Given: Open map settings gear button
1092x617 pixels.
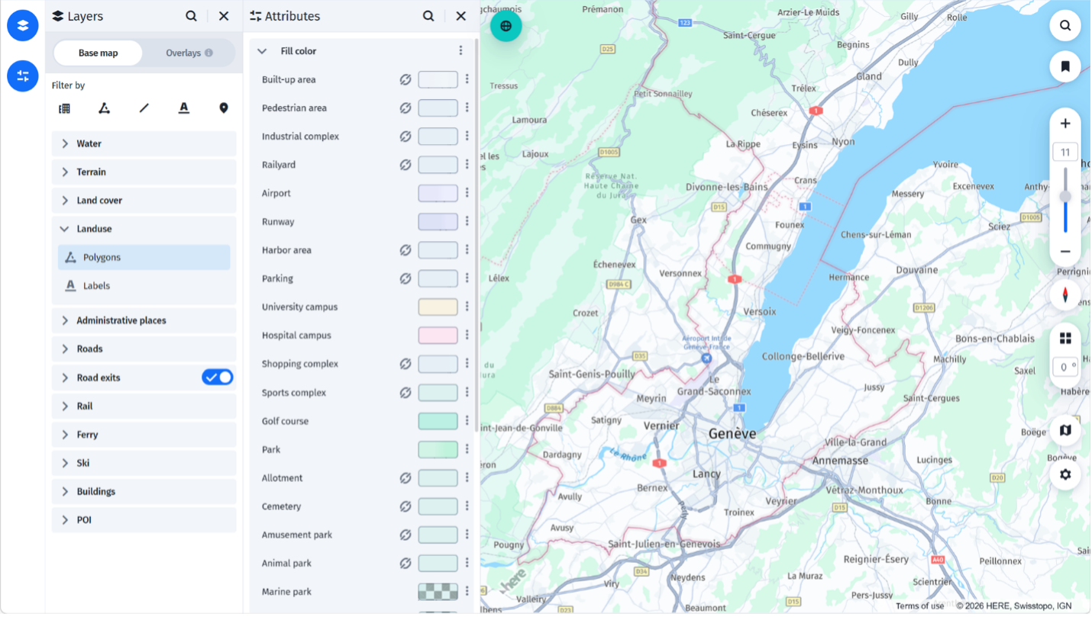Looking at the screenshot, I should pyautogui.click(x=1065, y=474).
